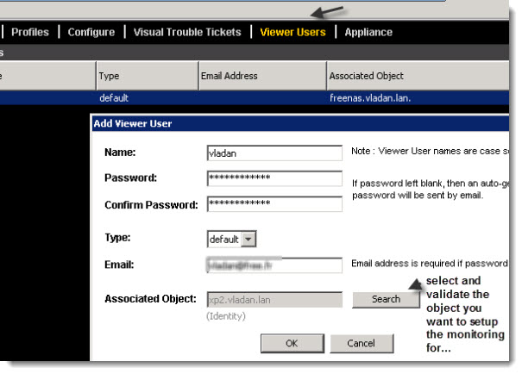Switch to Visual Trouble Tickets tab
The image size is (522, 374).
click(x=187, y=32)
